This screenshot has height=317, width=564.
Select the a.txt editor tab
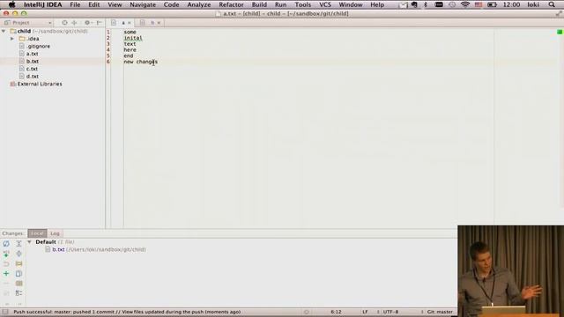point(121,23)
